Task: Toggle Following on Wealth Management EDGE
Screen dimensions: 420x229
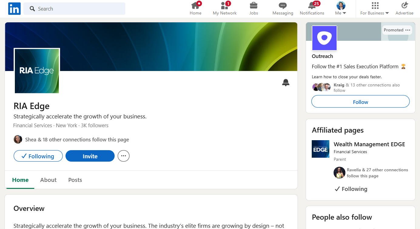Action: pos(351,189)
